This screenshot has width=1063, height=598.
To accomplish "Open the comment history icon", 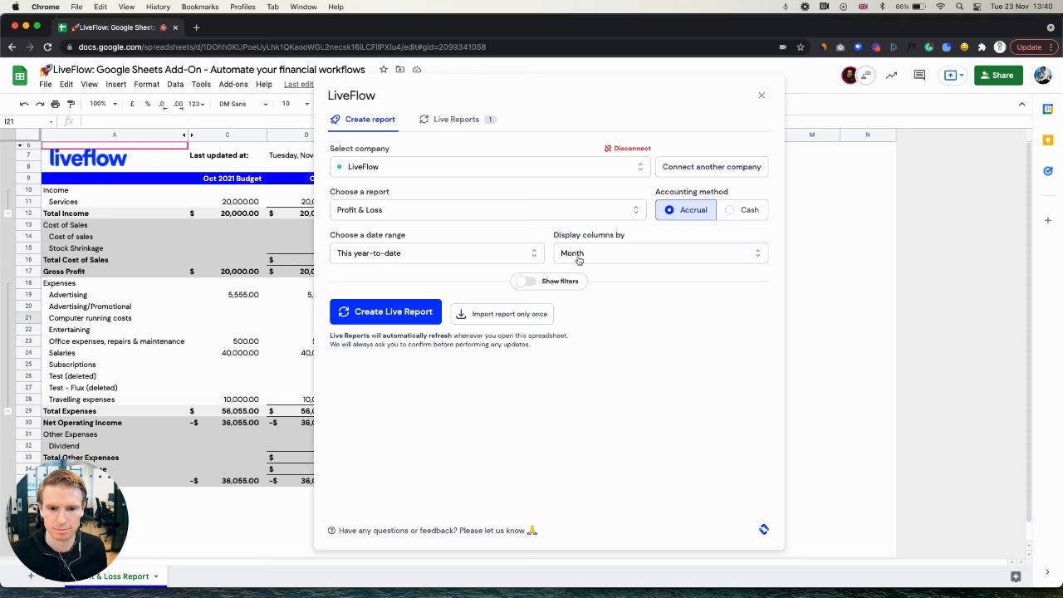I will [919, 76].
